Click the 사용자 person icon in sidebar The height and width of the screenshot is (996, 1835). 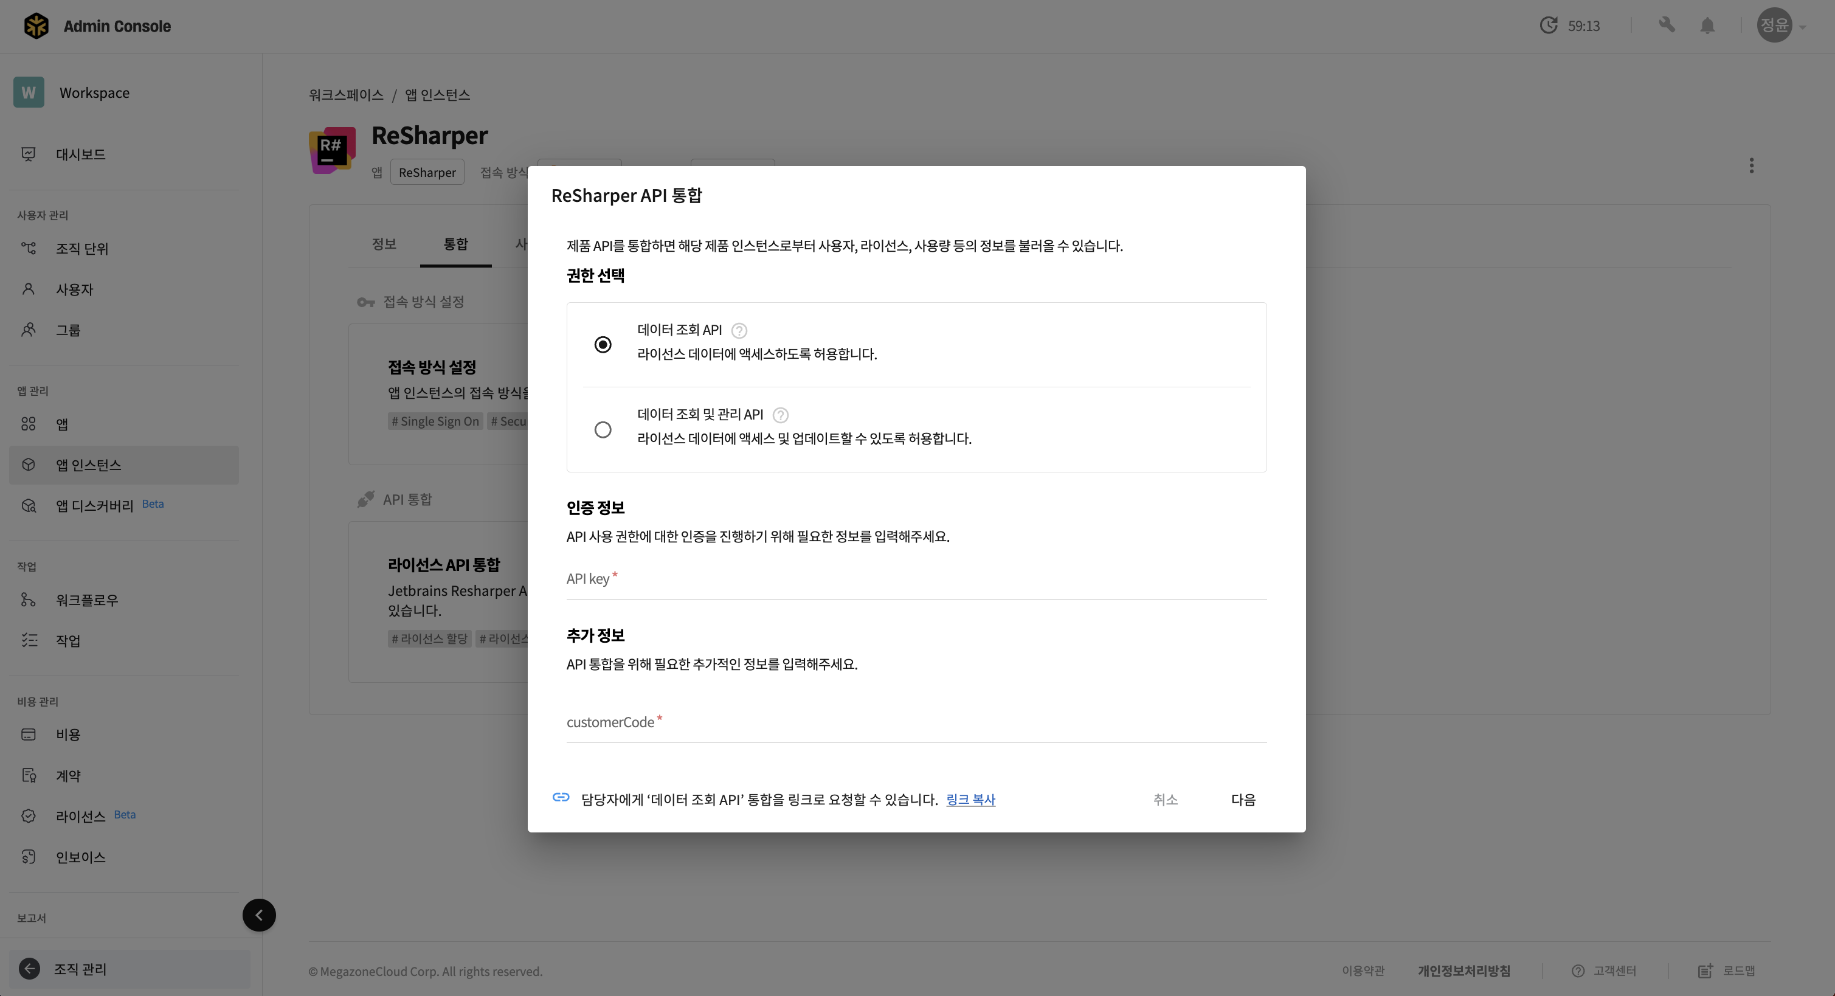pyautogui.click(x=29, y=289)
